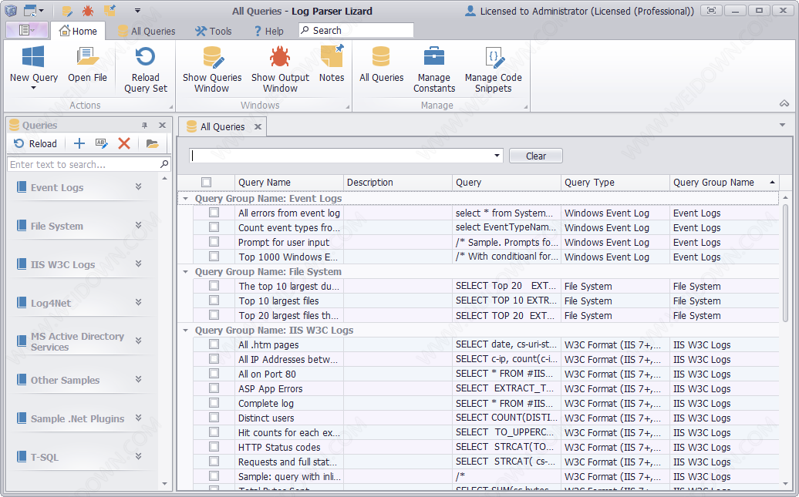The height and width of the screenshot is (497, 799).
Task: Click the open folder icon in Queries panel
Action: (153, 143)
